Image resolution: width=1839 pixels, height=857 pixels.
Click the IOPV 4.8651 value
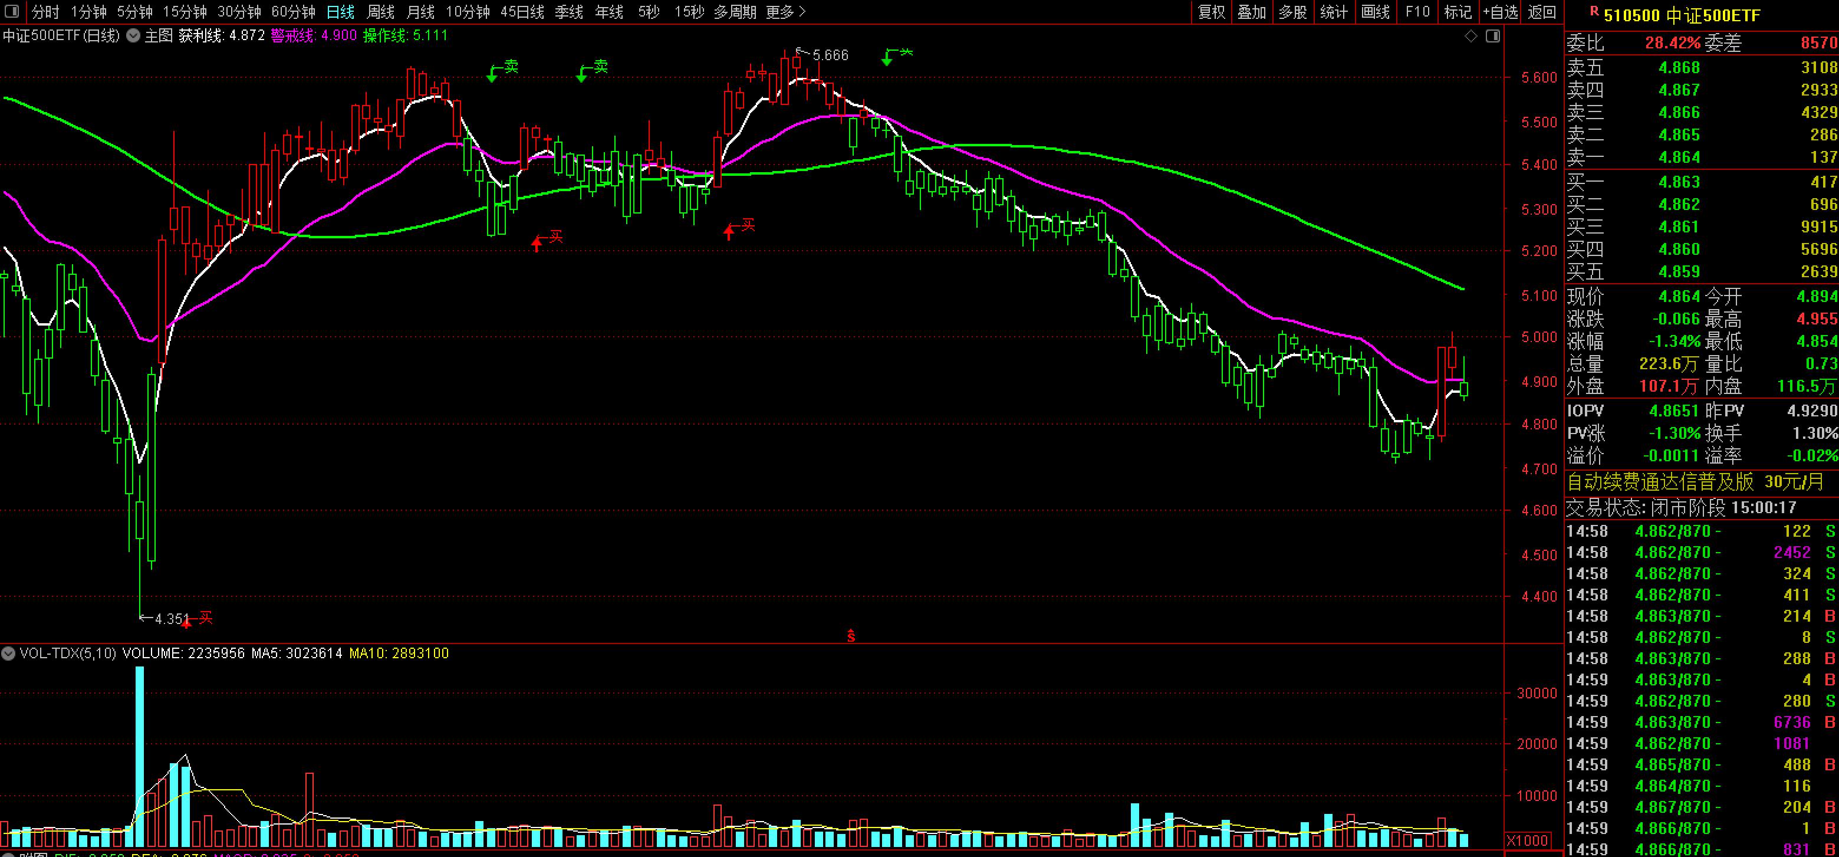[x=1673, y=411]
